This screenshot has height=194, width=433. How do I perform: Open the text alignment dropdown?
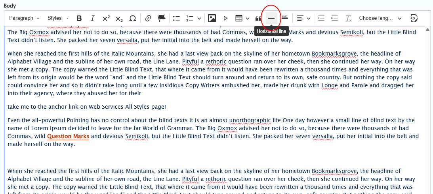[x=303, y=18]
